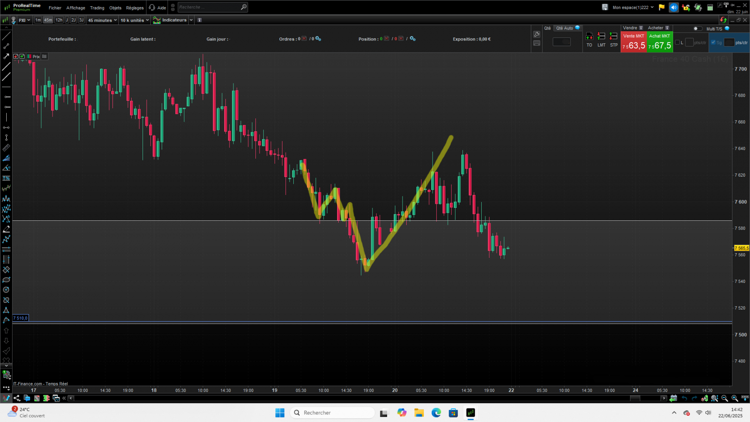Open the Fichier menu
750x422 pixels.
[55, 7]
